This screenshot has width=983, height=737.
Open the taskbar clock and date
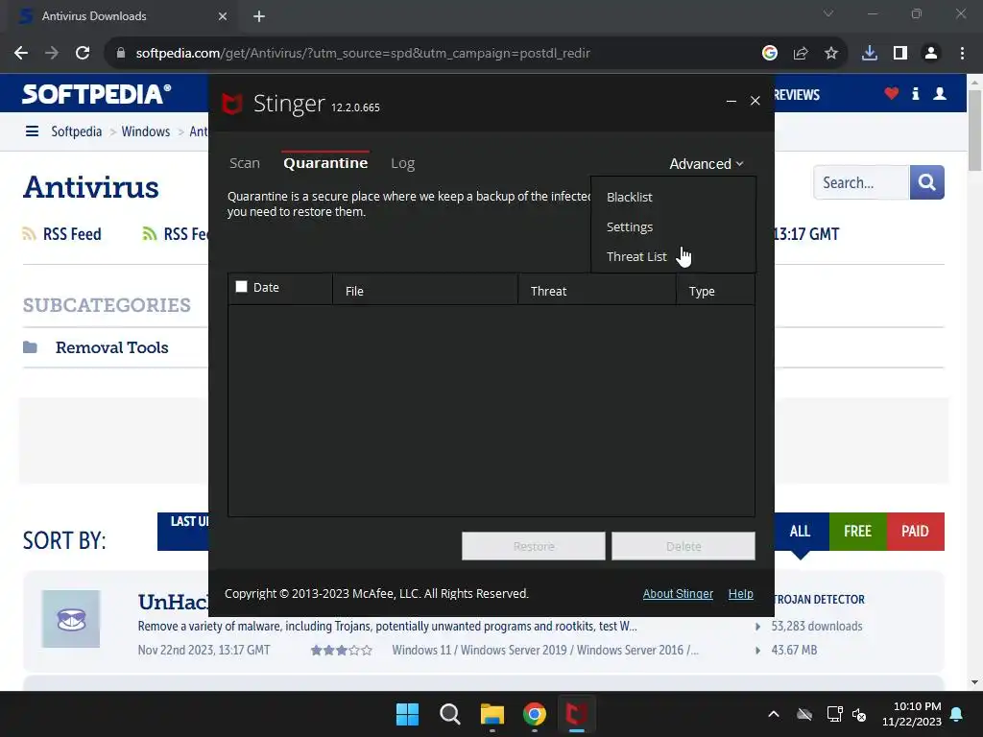tap(912, 714)
